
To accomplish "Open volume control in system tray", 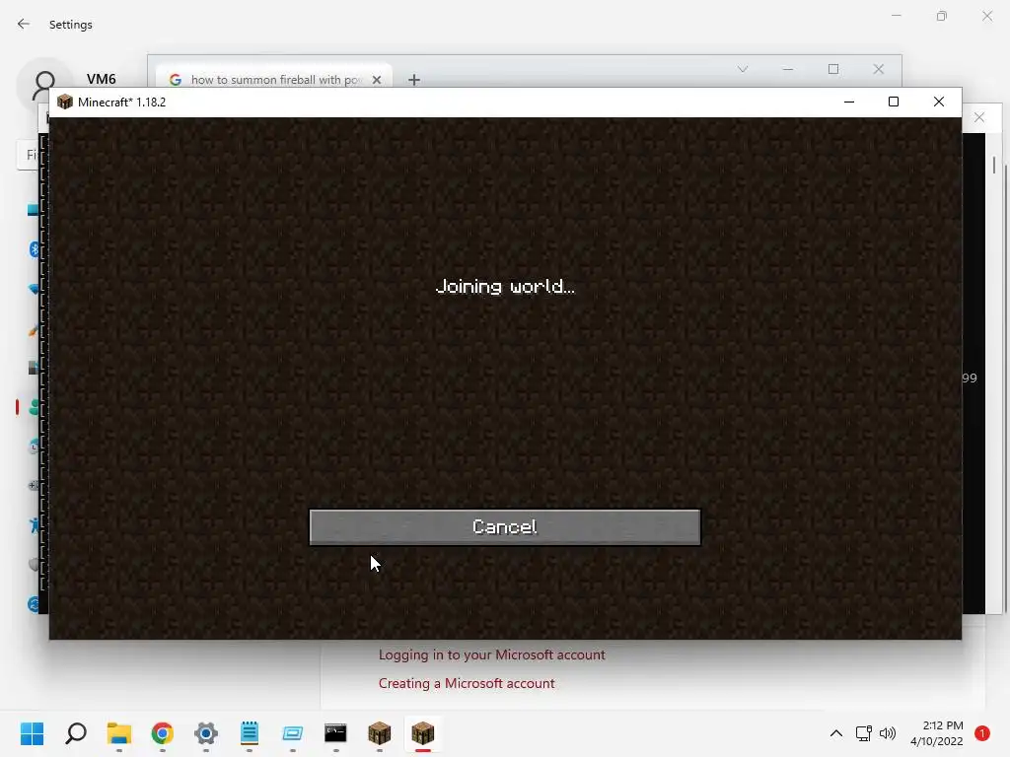I will 888,733.
